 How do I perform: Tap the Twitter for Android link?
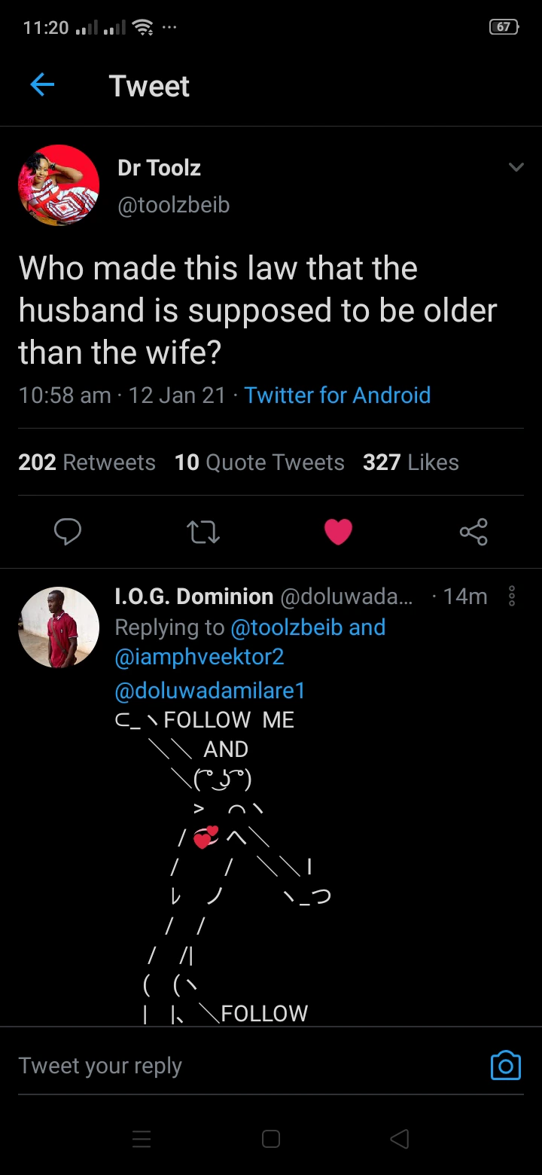pos(337,395)
